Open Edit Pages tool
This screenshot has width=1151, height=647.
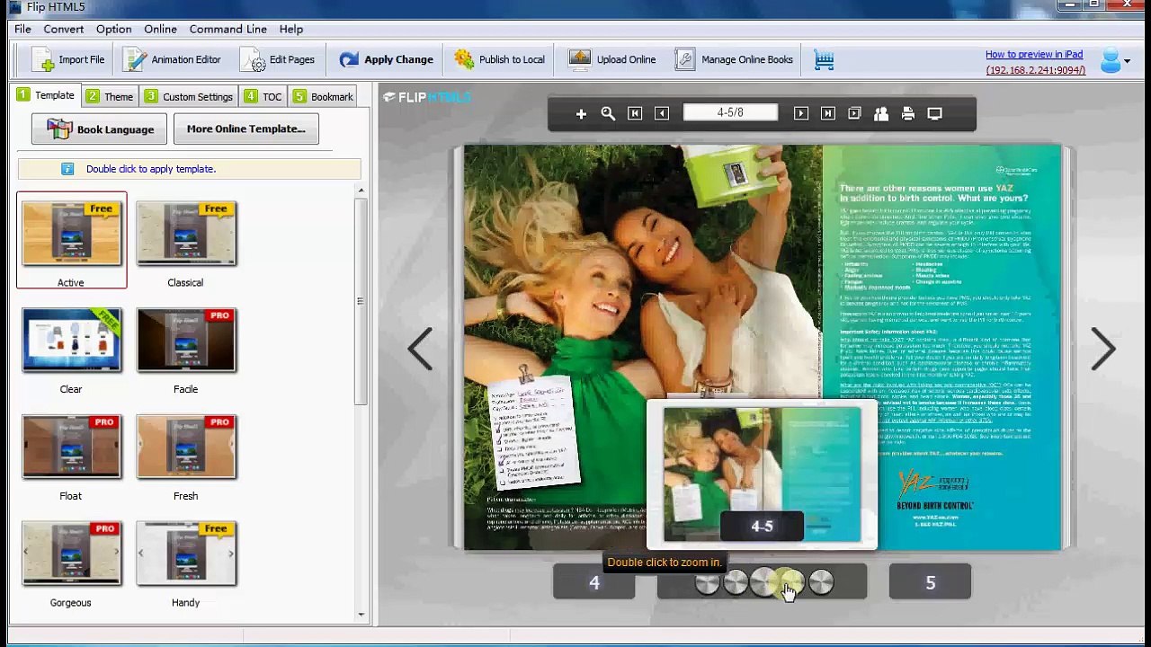(278, 59)
